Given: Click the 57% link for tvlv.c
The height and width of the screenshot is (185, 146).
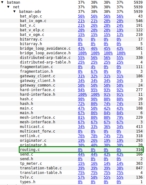Looking at the screenshot, I should coord(81,177).
